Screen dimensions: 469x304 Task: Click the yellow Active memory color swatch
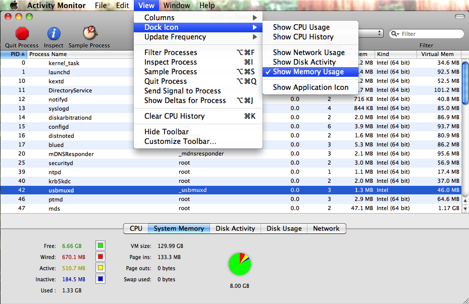(x=100, y=268)
